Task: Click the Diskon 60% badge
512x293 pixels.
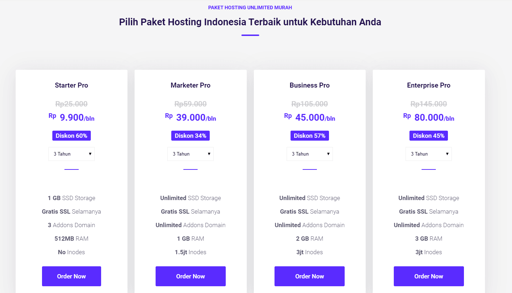Action: coord(72,136)
